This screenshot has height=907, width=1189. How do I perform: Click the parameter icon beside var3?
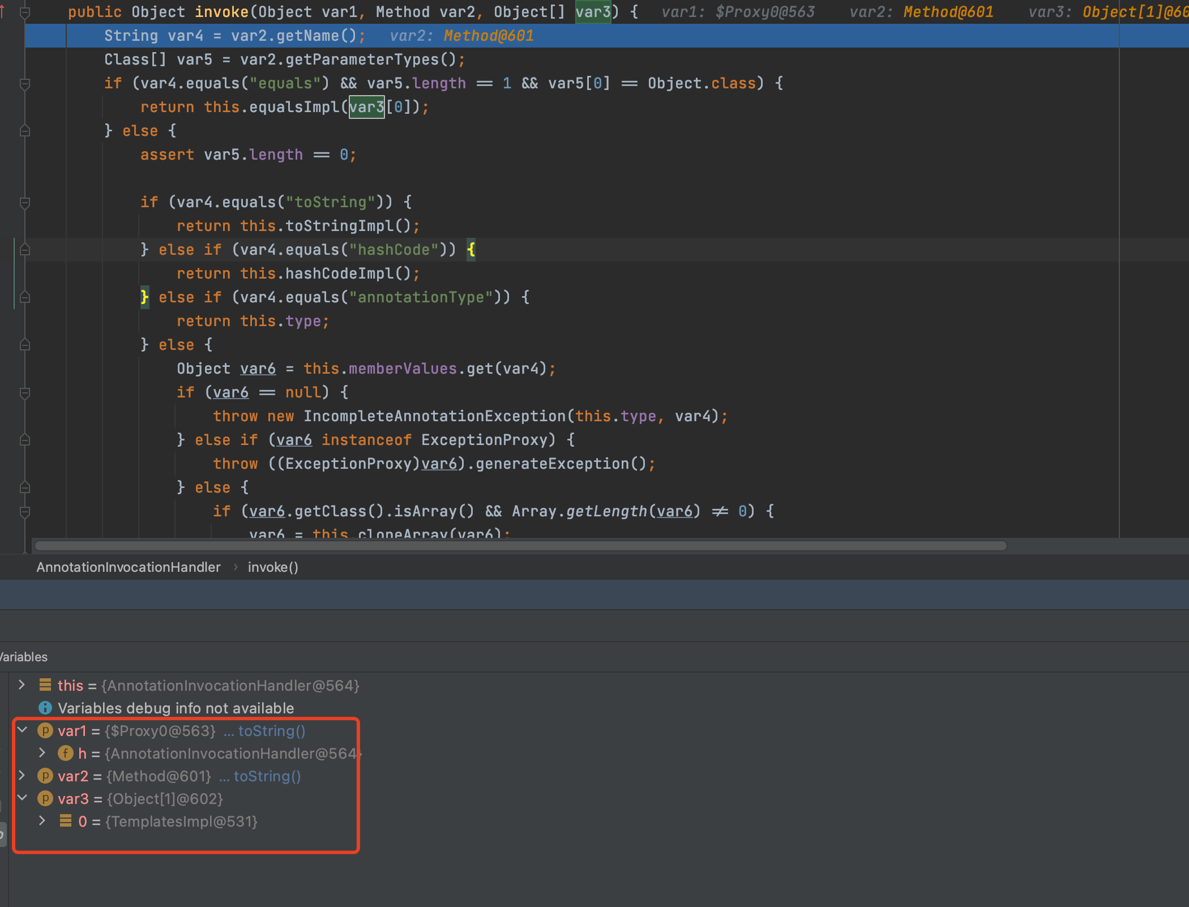[45, 798]
